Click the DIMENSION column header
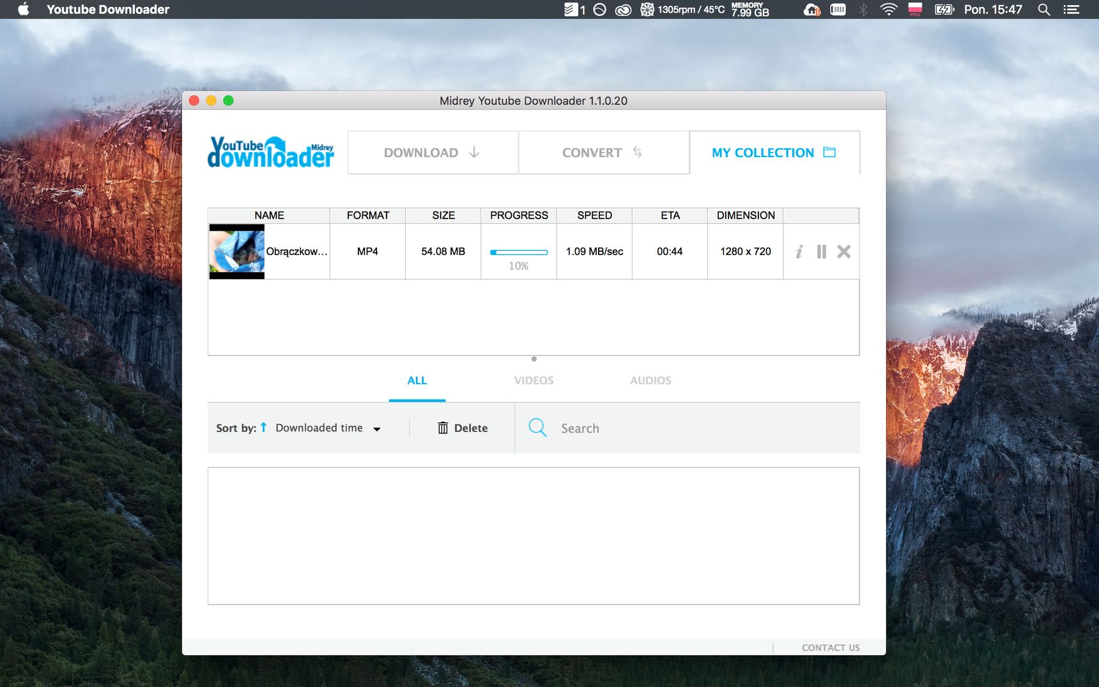The height and width of the screenshot is (687, 1099). pos(746,215)
